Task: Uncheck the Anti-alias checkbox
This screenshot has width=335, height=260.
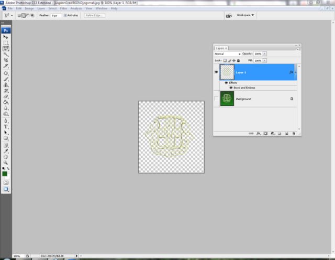Action: 65,15
